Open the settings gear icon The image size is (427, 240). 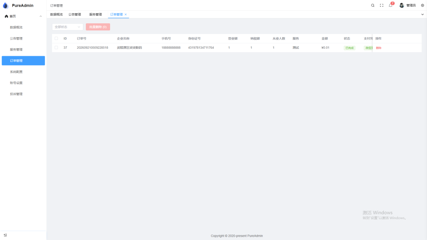click(x=422, y=5)
